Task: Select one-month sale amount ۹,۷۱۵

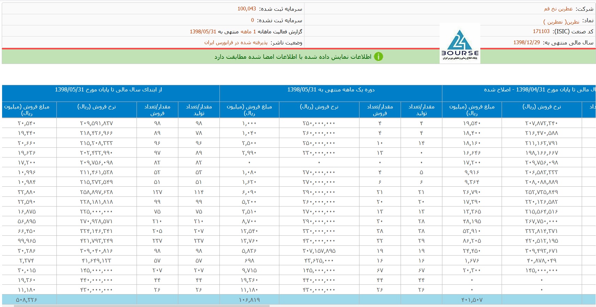Action: [x=249, y=270]
